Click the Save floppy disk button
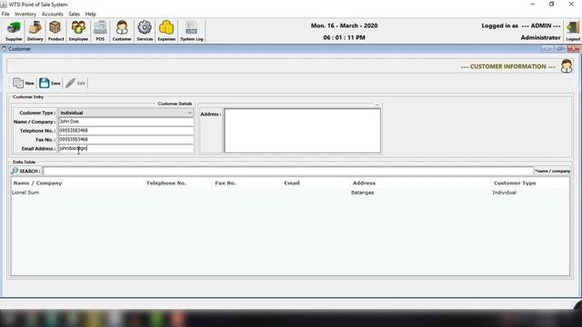This screenshot has width=582, height=327. click(50, 83)
